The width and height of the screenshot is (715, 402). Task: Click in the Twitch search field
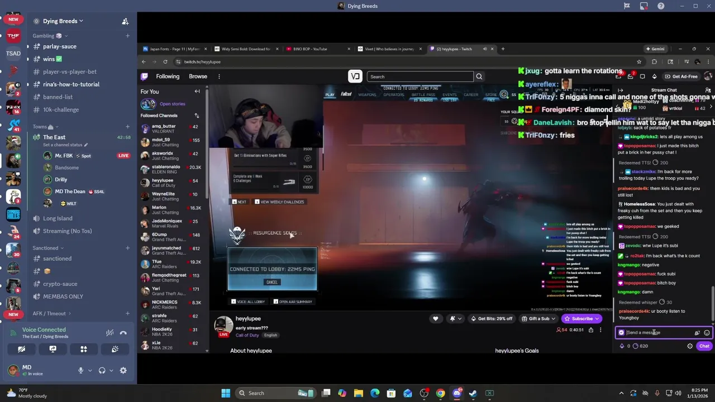[420, 76]
